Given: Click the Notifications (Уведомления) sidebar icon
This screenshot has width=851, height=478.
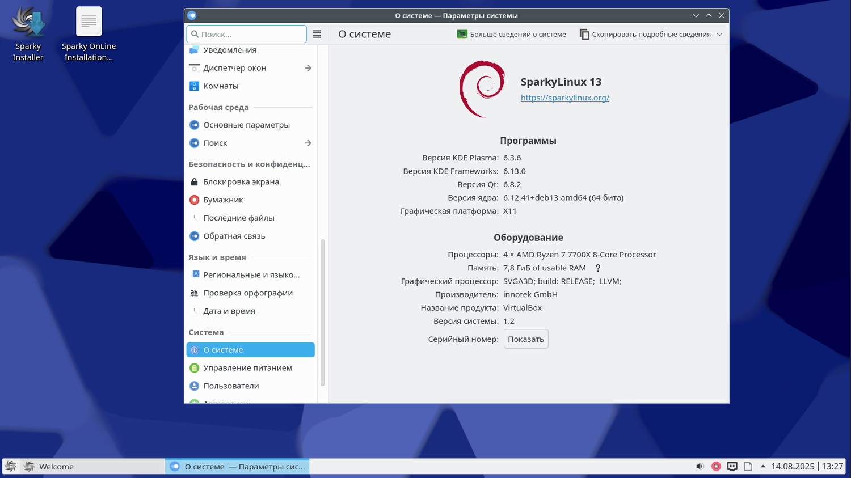Looking at the screenshot, I should 194,50.
